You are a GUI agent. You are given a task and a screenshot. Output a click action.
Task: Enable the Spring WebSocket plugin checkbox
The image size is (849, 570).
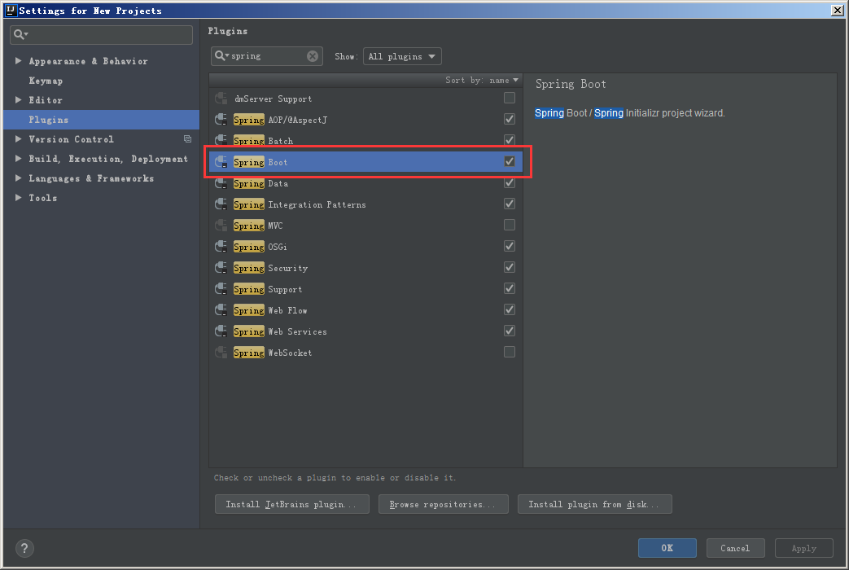click(510, 352)
